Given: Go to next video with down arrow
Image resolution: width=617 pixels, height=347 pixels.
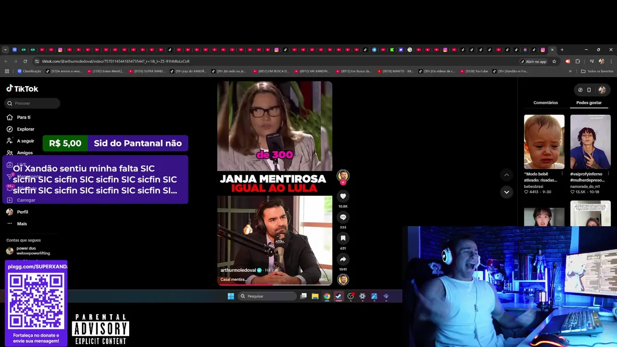Looking at the screenshot, I should (506, 192).
